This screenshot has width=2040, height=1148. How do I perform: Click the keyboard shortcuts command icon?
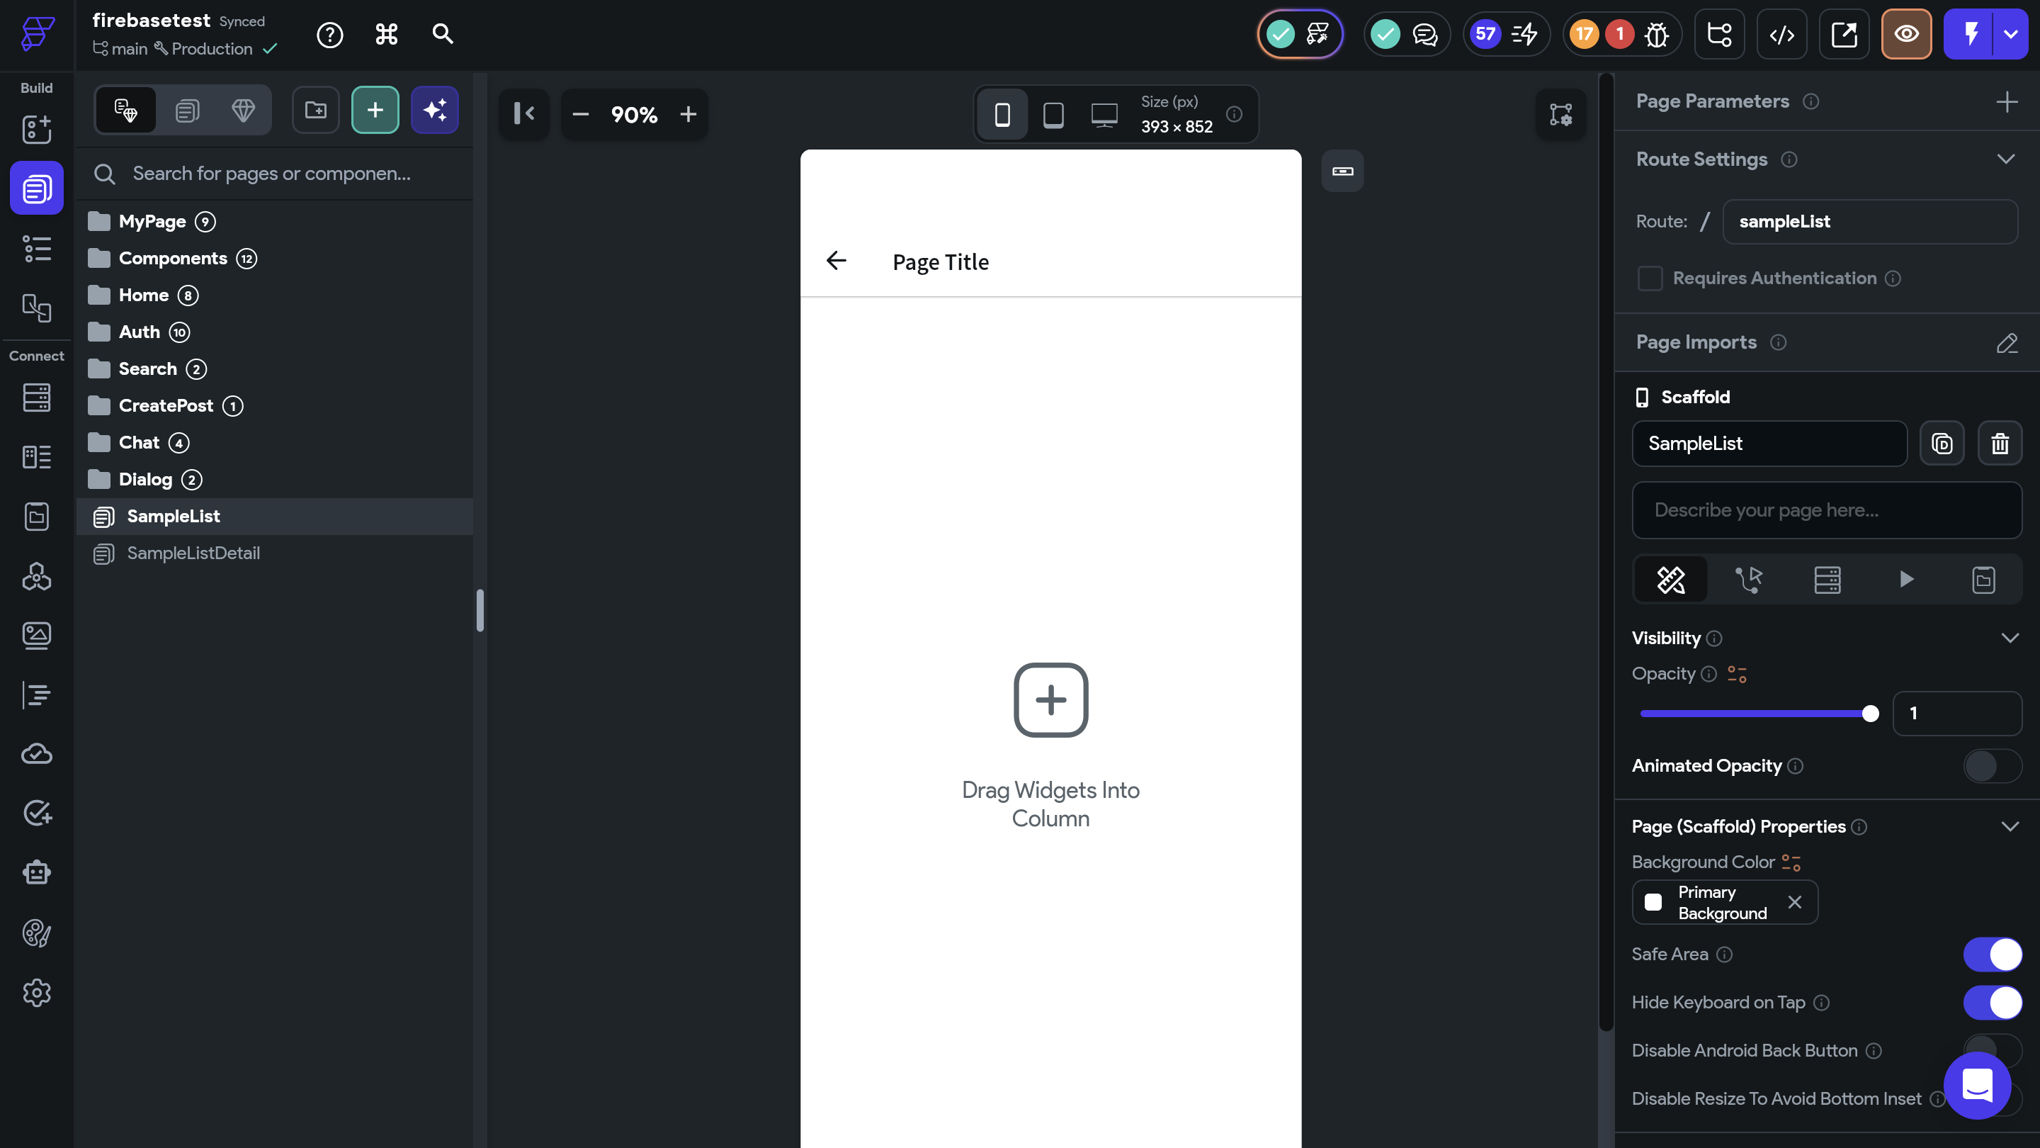pos(387,34)
